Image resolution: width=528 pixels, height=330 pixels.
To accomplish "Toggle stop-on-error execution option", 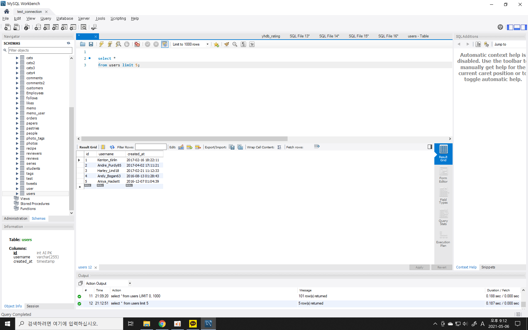I will pyautogui.click(x=137, y=44).
